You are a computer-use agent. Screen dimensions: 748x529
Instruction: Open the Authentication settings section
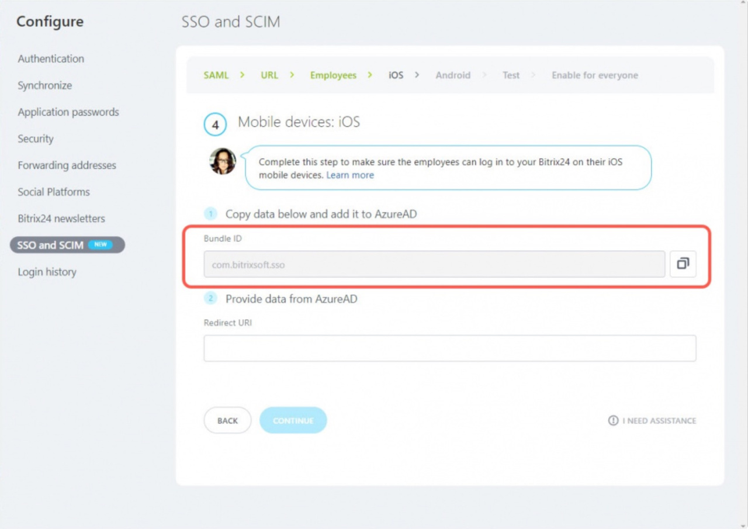(51, 58)
